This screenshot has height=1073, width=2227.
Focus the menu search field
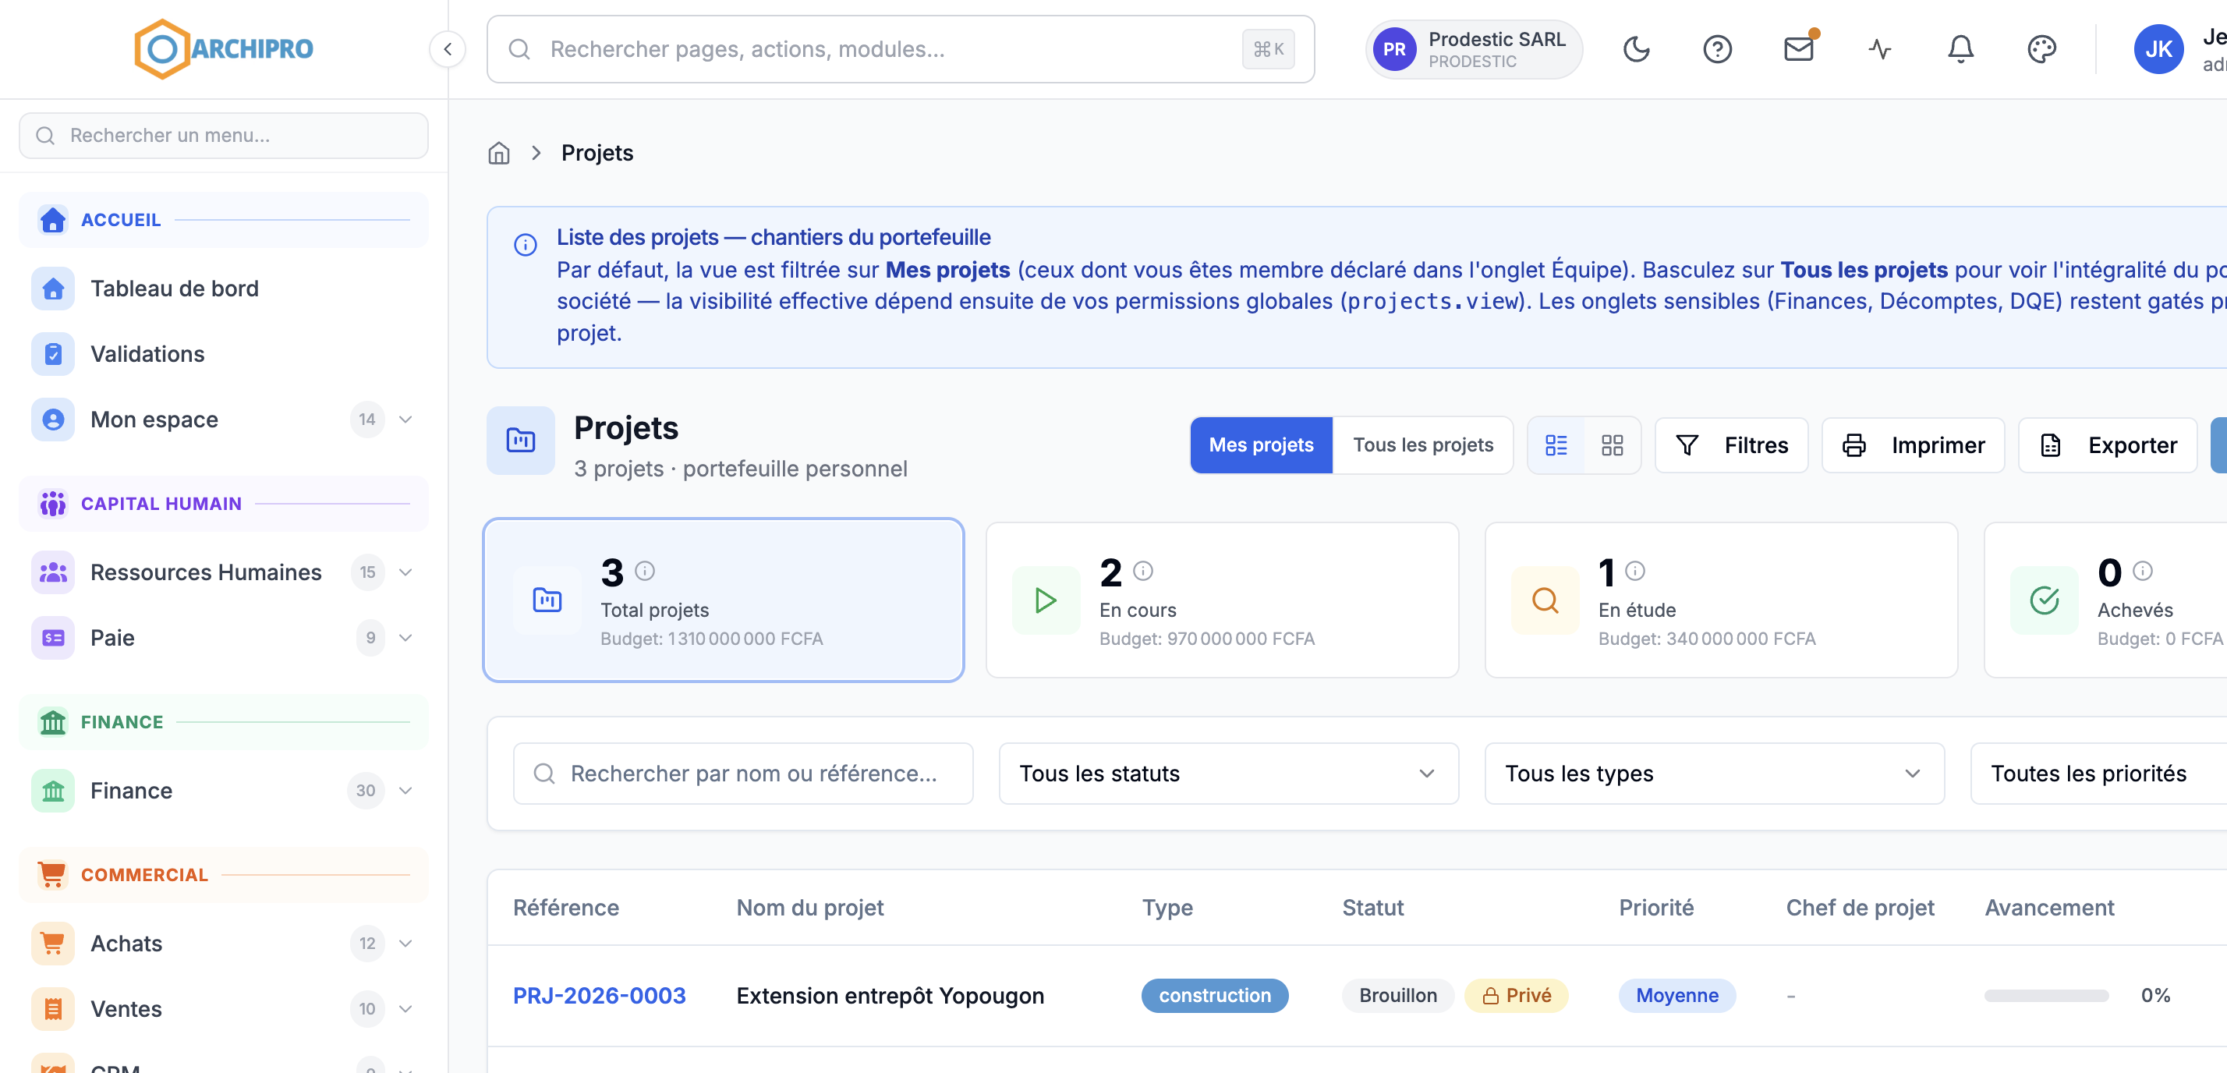coord(224,136)
